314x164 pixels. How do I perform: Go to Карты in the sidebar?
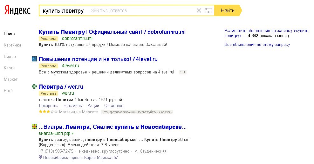pos(10,68)
